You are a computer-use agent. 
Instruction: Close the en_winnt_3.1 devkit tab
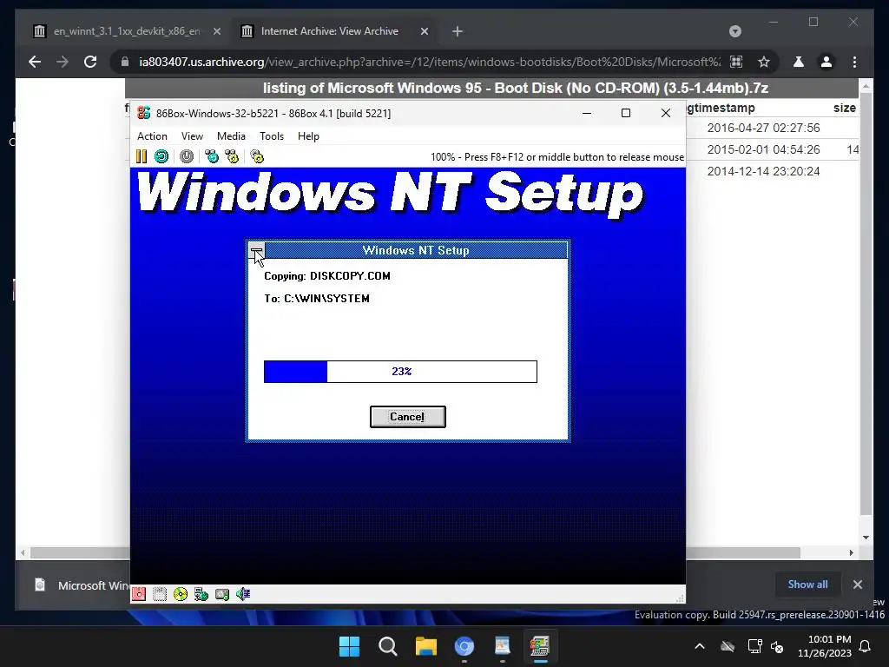[216, 32]
